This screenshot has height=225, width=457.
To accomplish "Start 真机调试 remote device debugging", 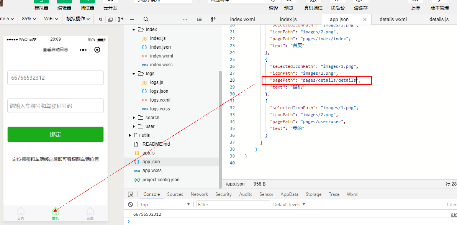I will [x=313, y=5].
